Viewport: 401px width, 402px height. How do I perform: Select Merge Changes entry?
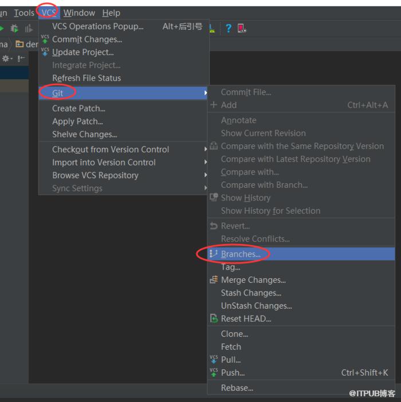[x=301, y=280]
